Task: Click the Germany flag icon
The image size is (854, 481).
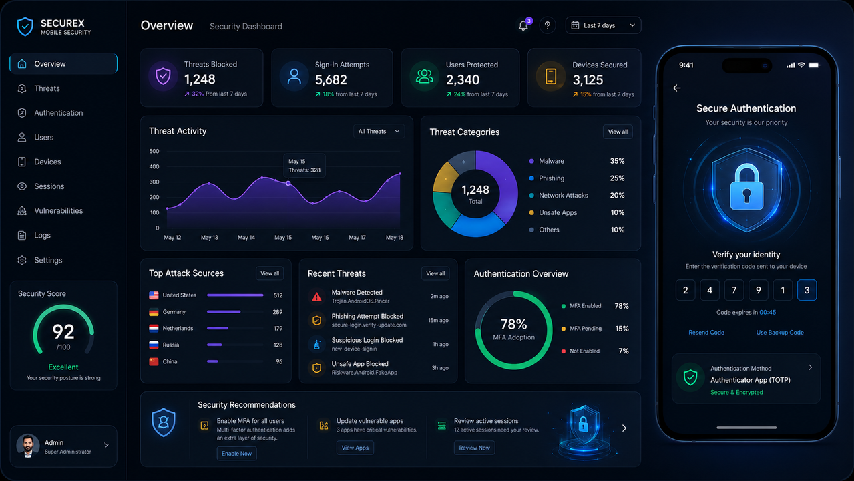Action: pos(154,312)
